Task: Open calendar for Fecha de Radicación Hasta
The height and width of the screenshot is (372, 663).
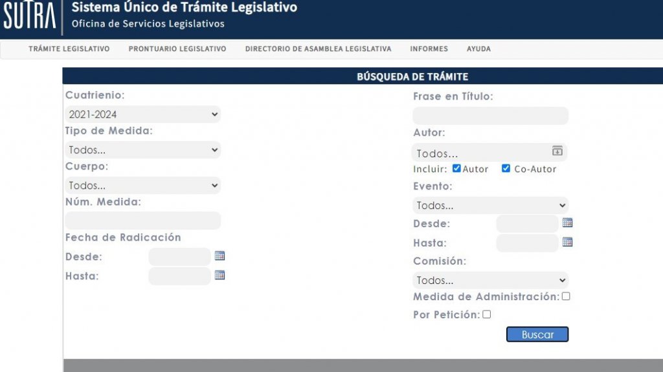Action: click(219, 275)
